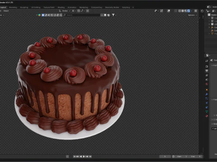Open the Rendering workspace tab

point(84,7)
